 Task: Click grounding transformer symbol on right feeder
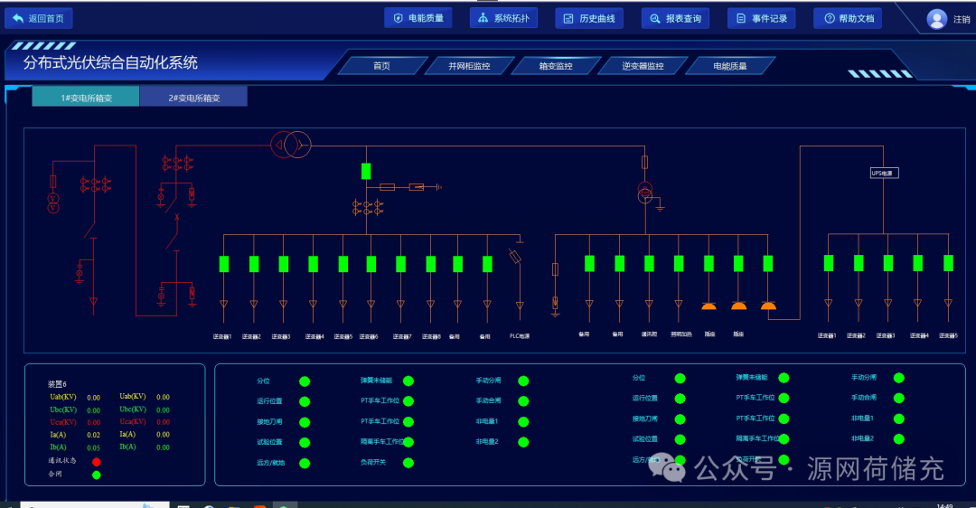click(645, 193)
